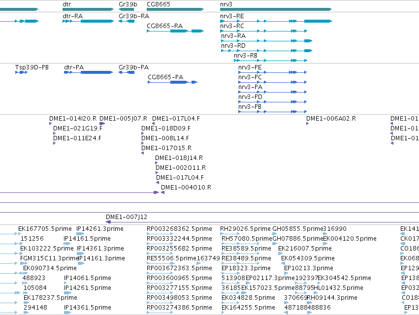419x315 pixels.
Task: Select the RP003332244.5prime EST
Action: [160, 244]
